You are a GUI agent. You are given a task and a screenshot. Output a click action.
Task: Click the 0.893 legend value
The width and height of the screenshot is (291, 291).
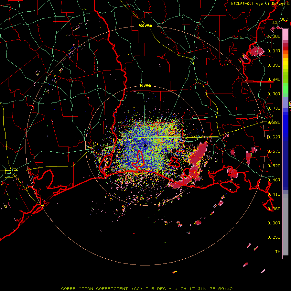[x=274, y=65]
